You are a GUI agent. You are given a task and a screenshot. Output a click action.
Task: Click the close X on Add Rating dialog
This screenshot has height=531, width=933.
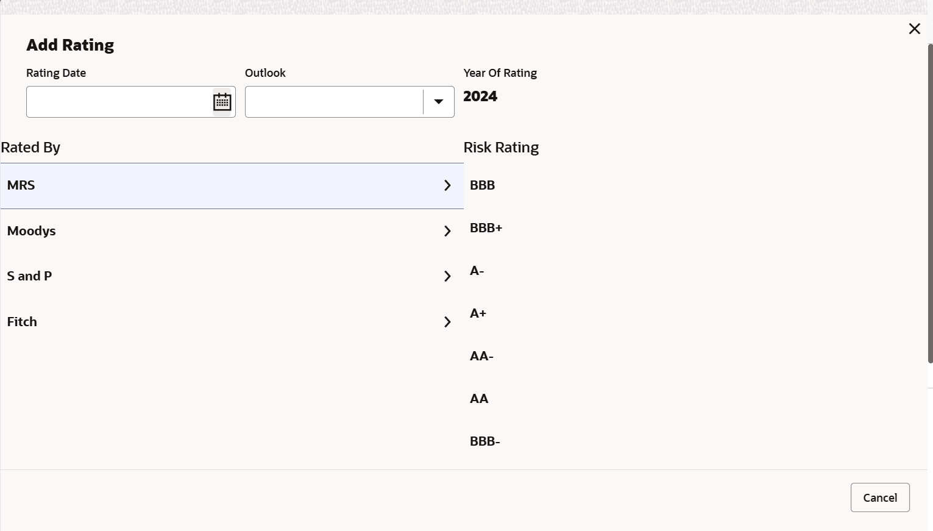914,29
